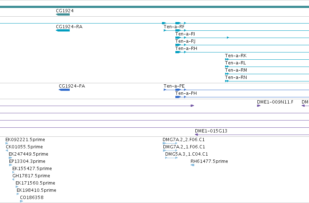
Task: Select the CG1924-PA protein feature
Action: 64,90
